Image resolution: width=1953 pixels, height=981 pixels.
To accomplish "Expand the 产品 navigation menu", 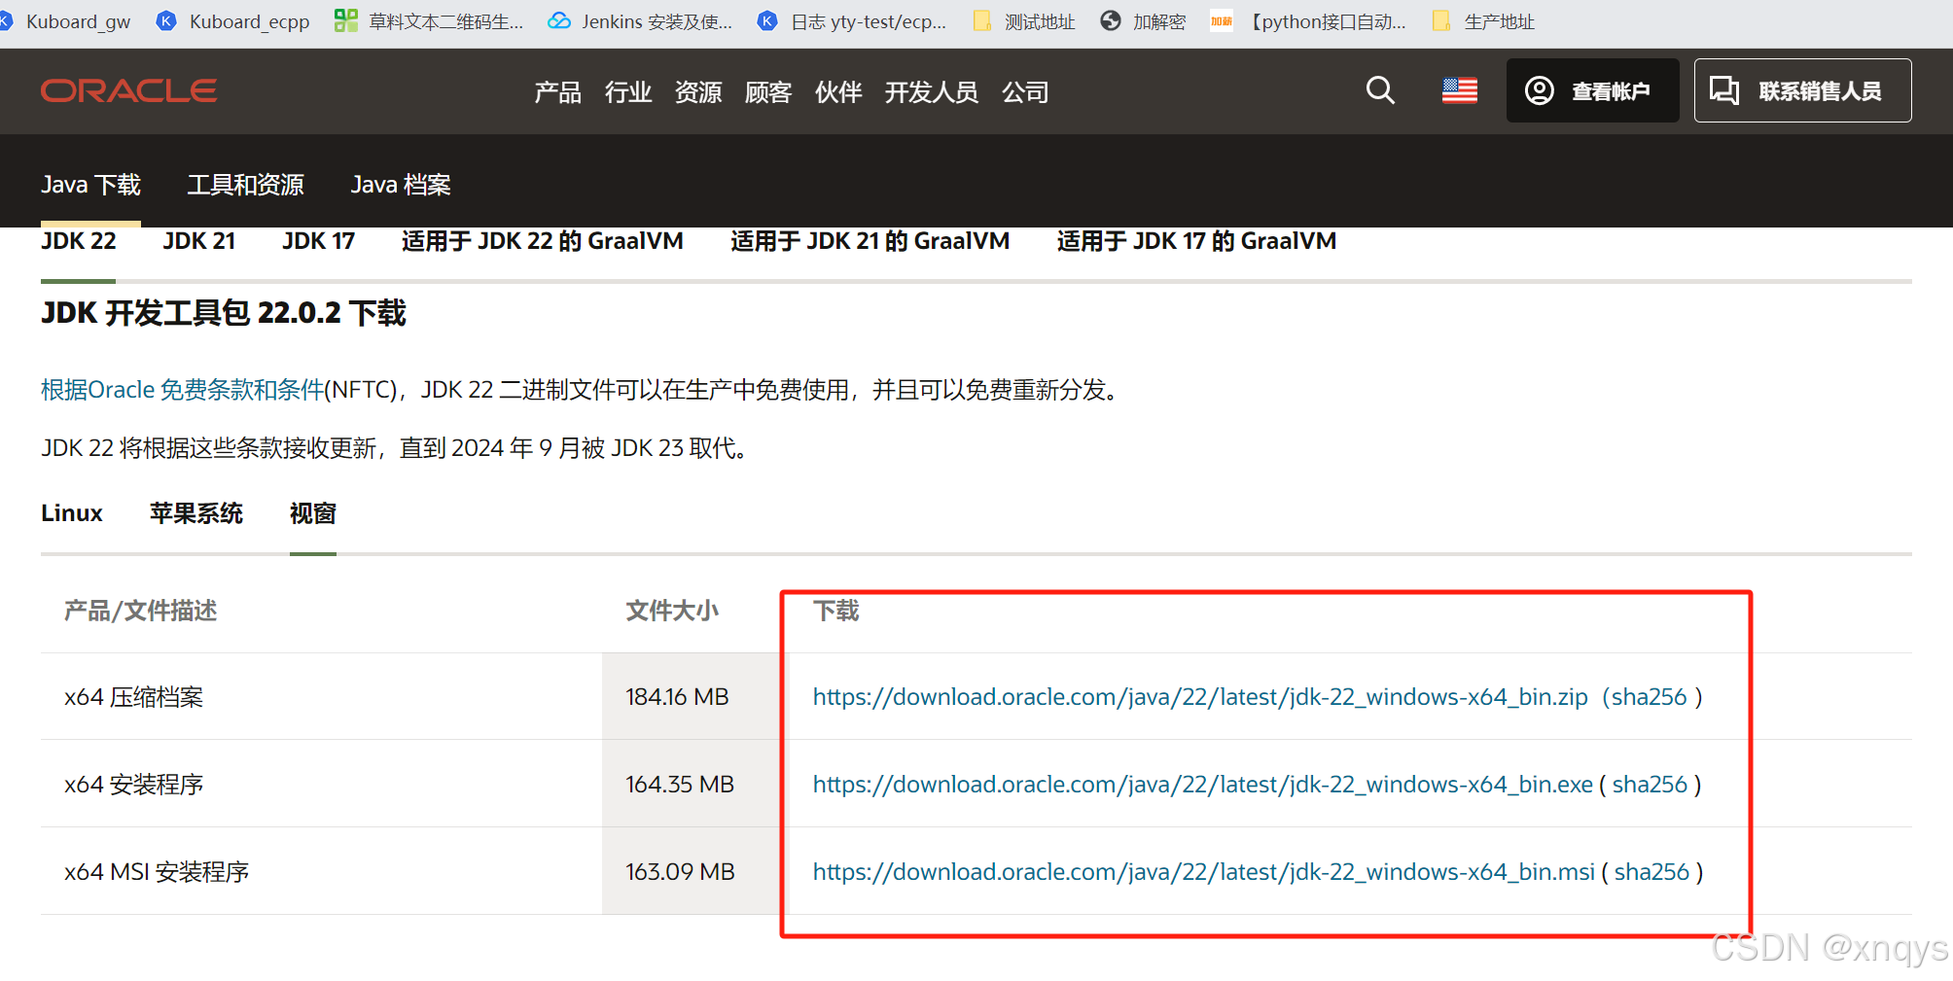I will [x=557, y=92].
